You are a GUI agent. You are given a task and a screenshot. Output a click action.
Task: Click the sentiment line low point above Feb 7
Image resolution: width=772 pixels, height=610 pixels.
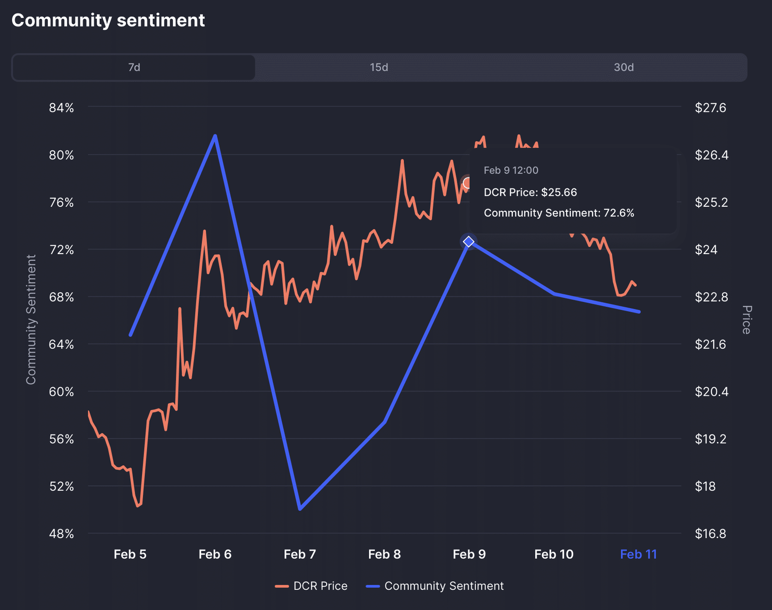point(300,509)
